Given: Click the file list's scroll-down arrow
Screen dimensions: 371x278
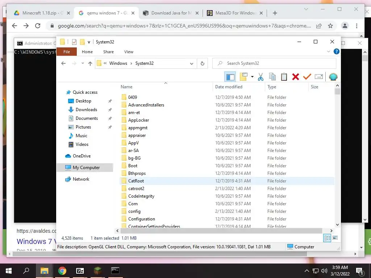Looking at the screenshot, I should click(337, 225).
